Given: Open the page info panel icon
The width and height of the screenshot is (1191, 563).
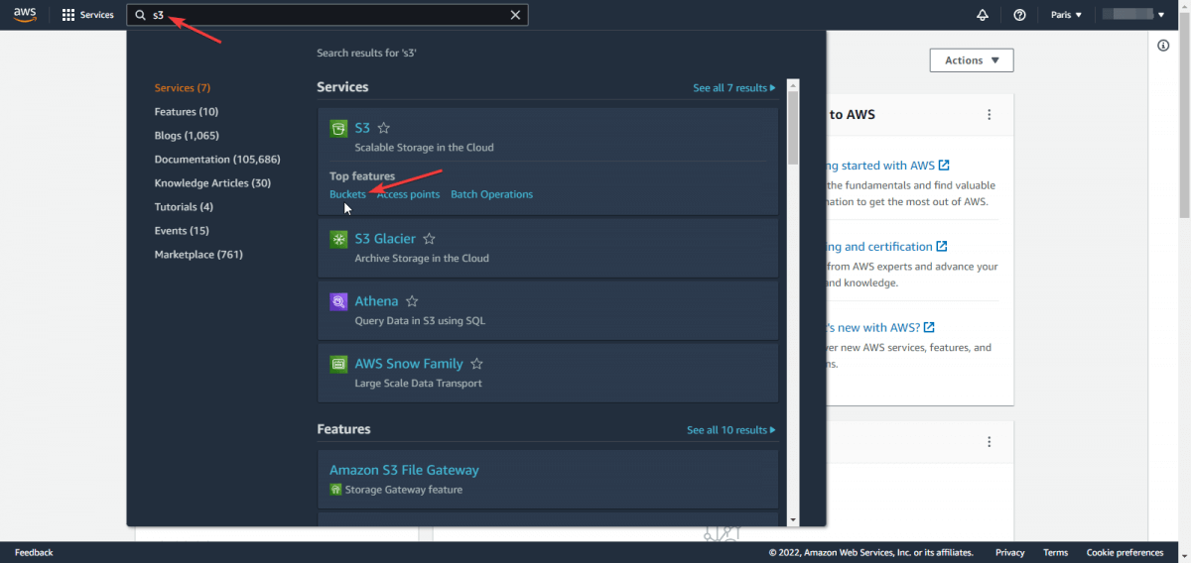Looking at the screenshot, I should (1163, 47).
